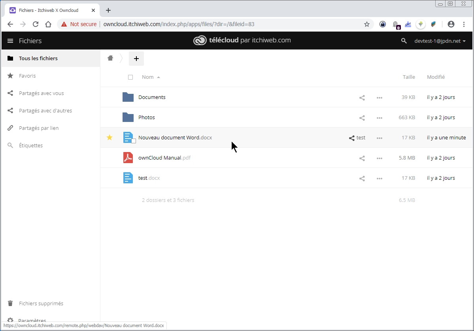Go to home folder breadcrumb icon

click(110, 58)
